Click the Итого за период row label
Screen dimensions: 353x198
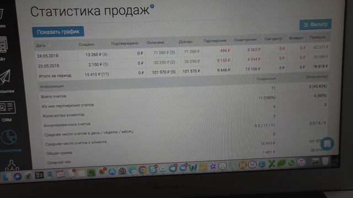[55, 76]
